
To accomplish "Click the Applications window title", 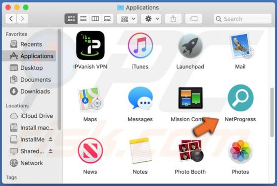I will (142, 7).
